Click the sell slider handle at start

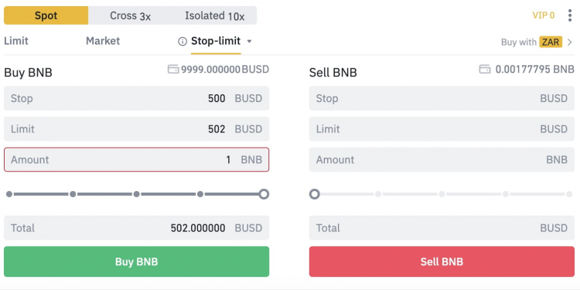[x=315, y=194]
